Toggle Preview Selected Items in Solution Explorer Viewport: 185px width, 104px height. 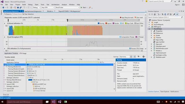click(177, 14)
